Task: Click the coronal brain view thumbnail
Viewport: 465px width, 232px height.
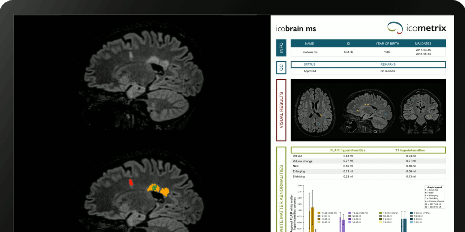Action: 419,110
